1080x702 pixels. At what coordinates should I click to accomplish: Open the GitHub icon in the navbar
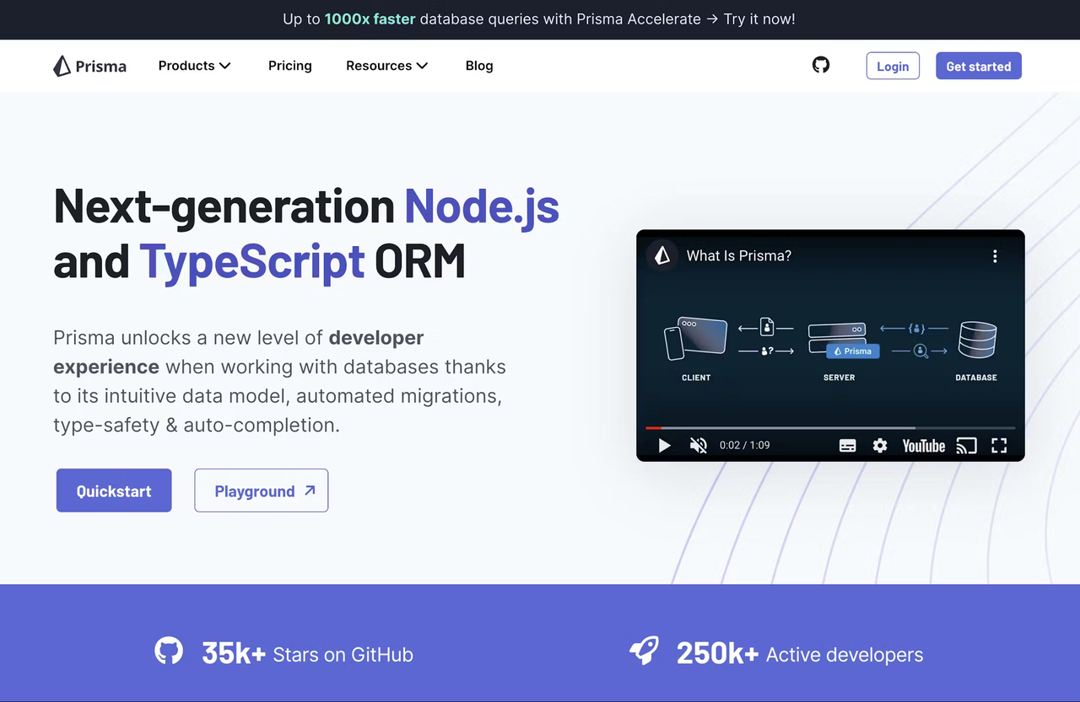click(x=821, y=65)
